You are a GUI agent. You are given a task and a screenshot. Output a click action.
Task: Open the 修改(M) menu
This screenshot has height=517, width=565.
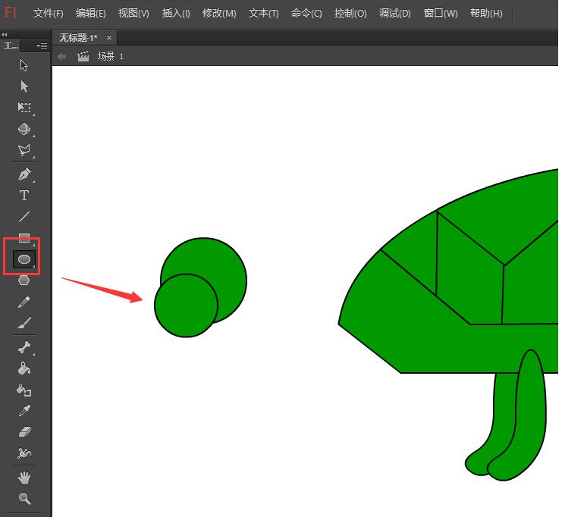(219, 14)
